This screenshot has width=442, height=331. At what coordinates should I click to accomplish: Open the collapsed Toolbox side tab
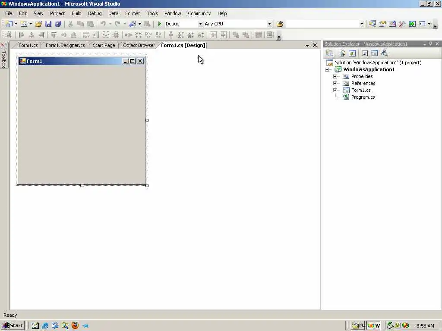(3, 56)
